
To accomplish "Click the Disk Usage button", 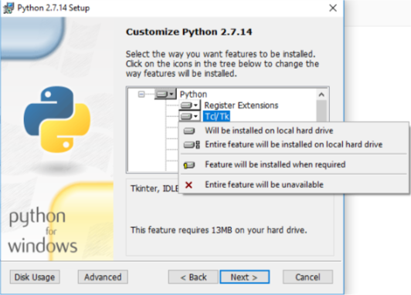I will (x=35, y=277).
